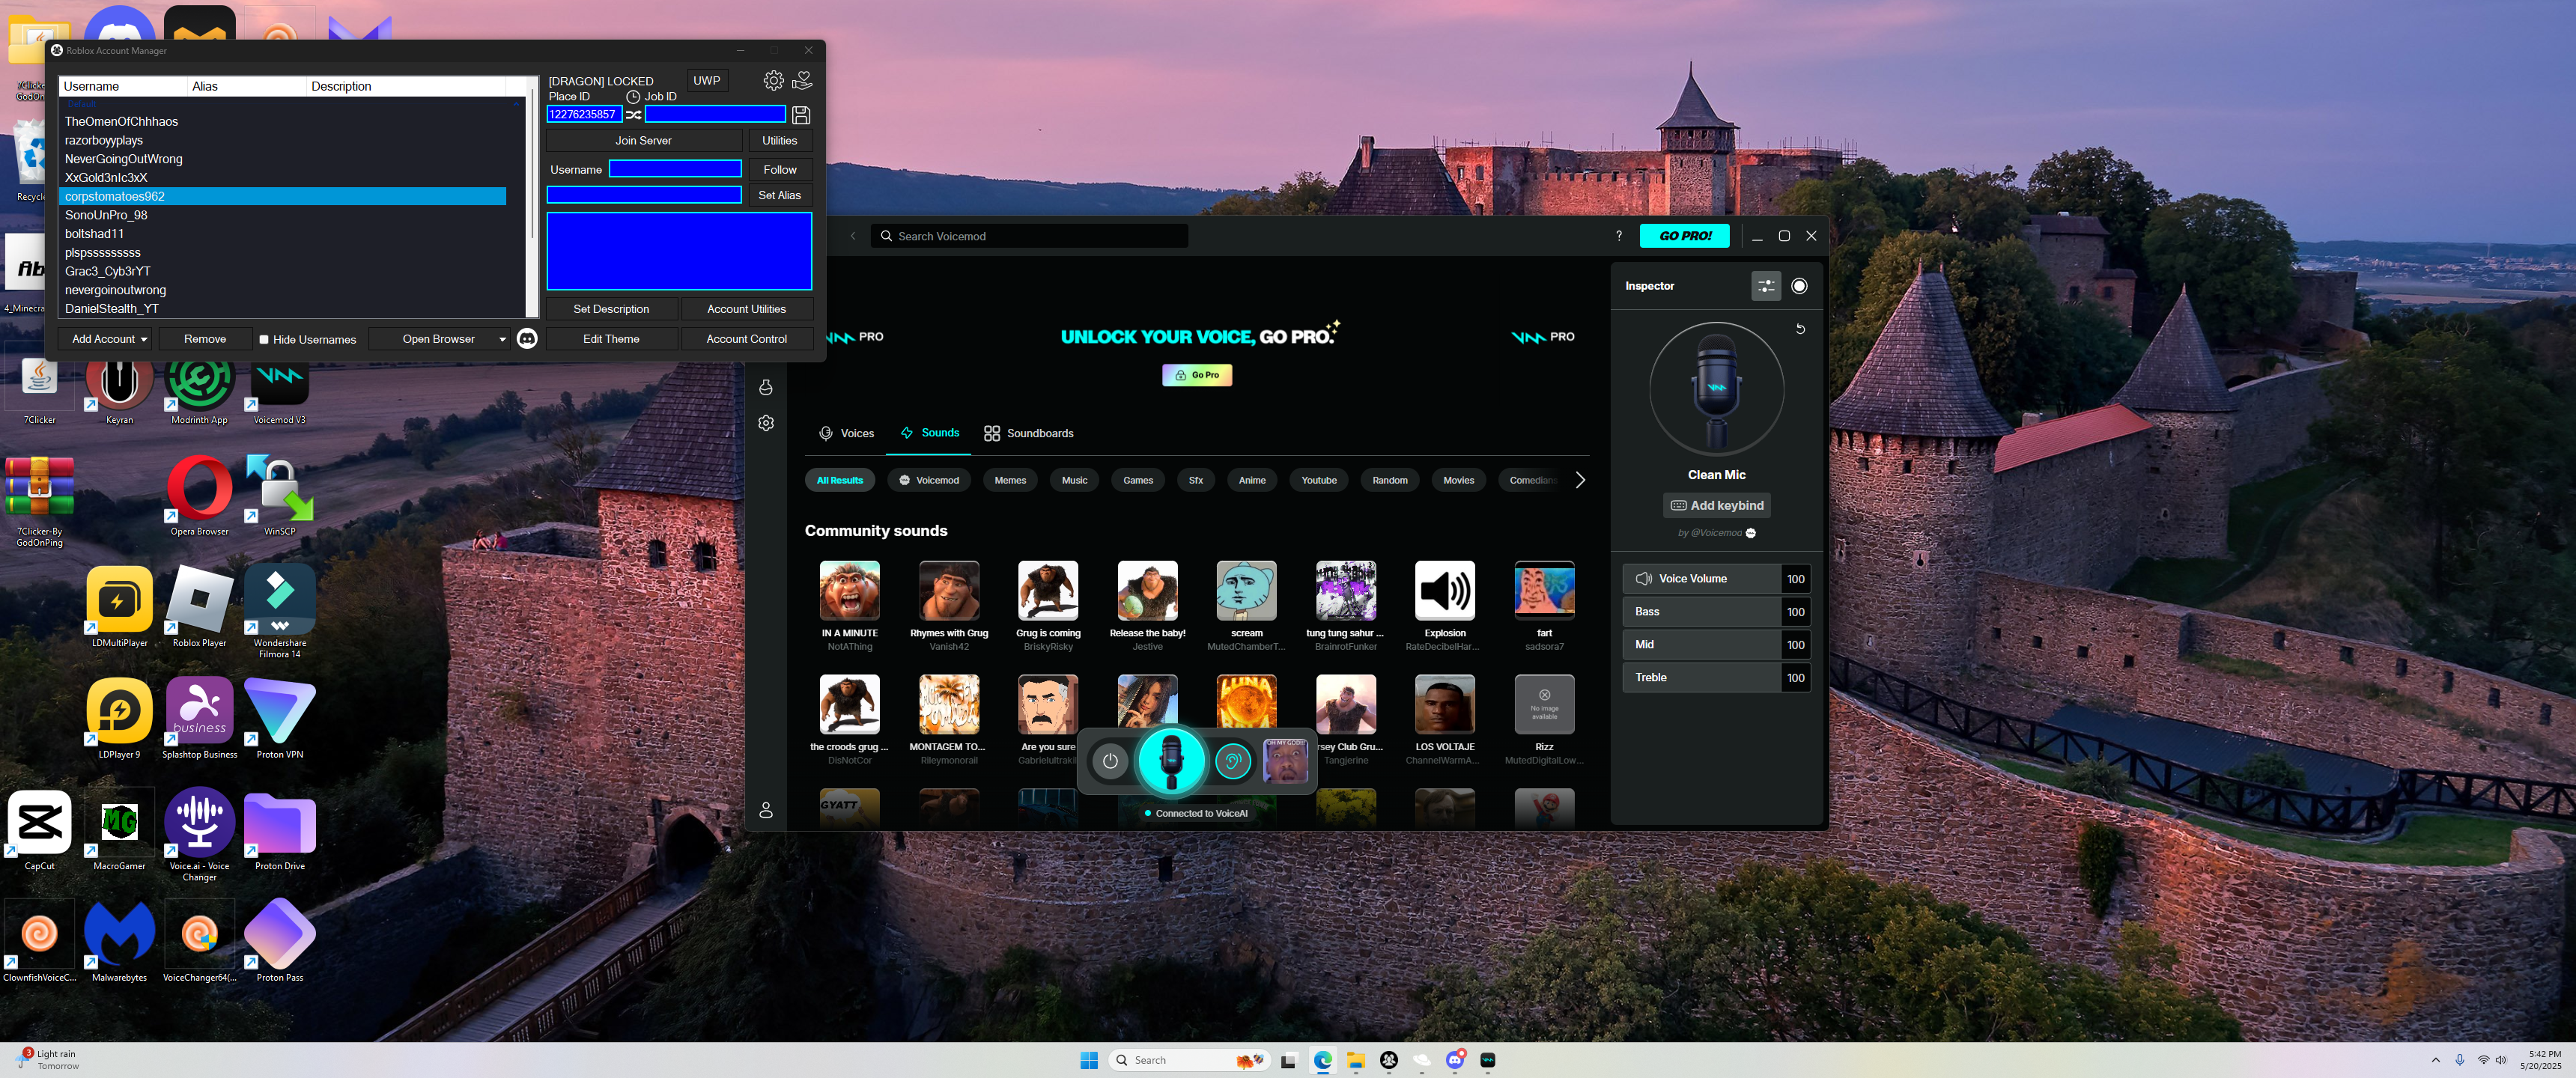Viewport: 2576px width, 1078px height.
Task: Toggle the Hear Myself ear button
Action: (x=1233, y=762)
